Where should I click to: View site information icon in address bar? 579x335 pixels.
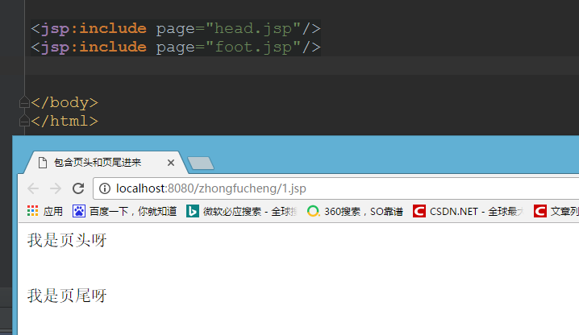(x=105, y=188)
